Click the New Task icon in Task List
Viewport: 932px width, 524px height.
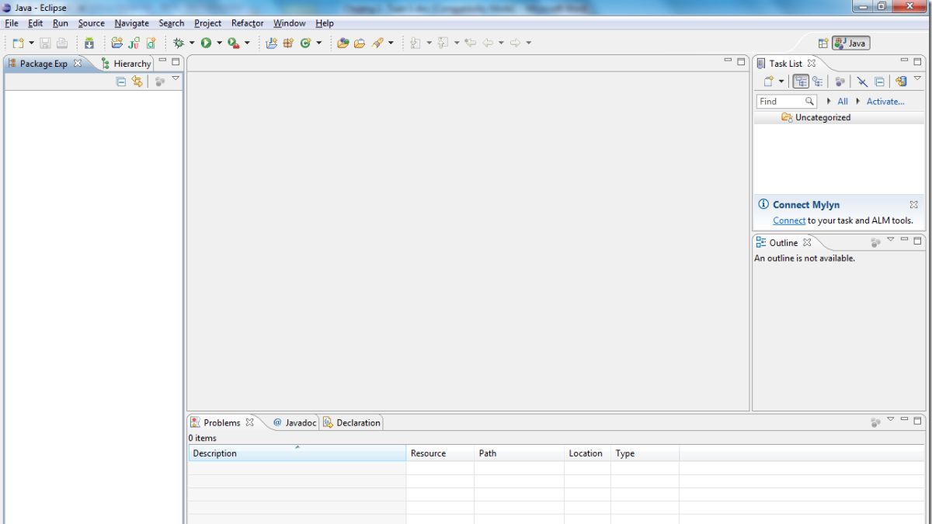pyautogui.click(x=769, y=81)
